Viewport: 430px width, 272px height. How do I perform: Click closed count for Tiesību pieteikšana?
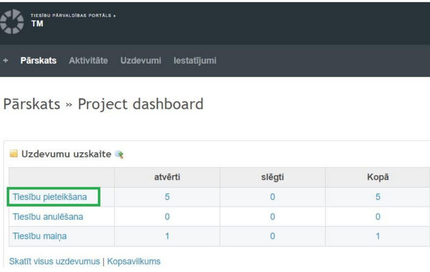[x=272, y=197]
